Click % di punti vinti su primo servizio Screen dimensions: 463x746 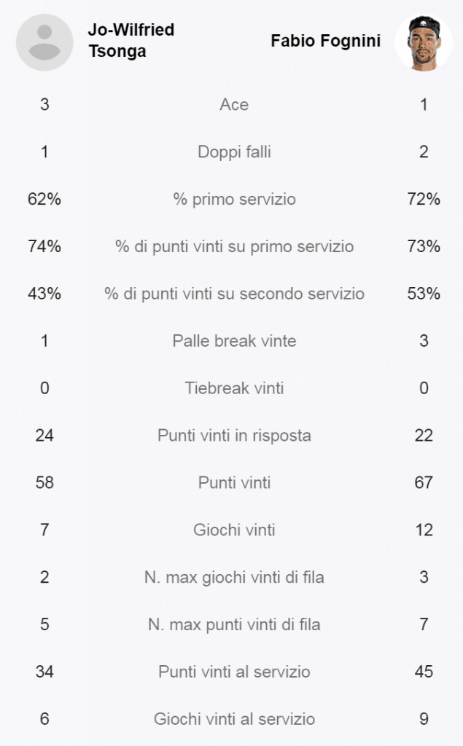pyautogui.click(x=234, y=246)
